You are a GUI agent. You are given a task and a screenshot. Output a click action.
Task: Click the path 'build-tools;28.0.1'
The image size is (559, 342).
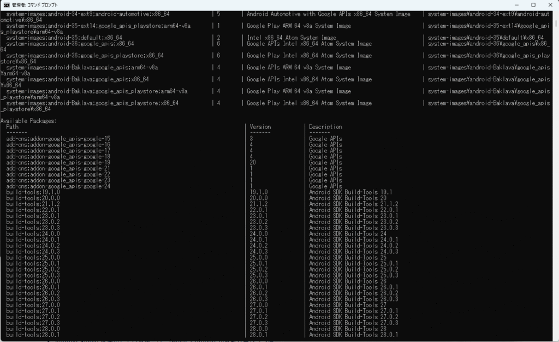(x=33, y=335)
